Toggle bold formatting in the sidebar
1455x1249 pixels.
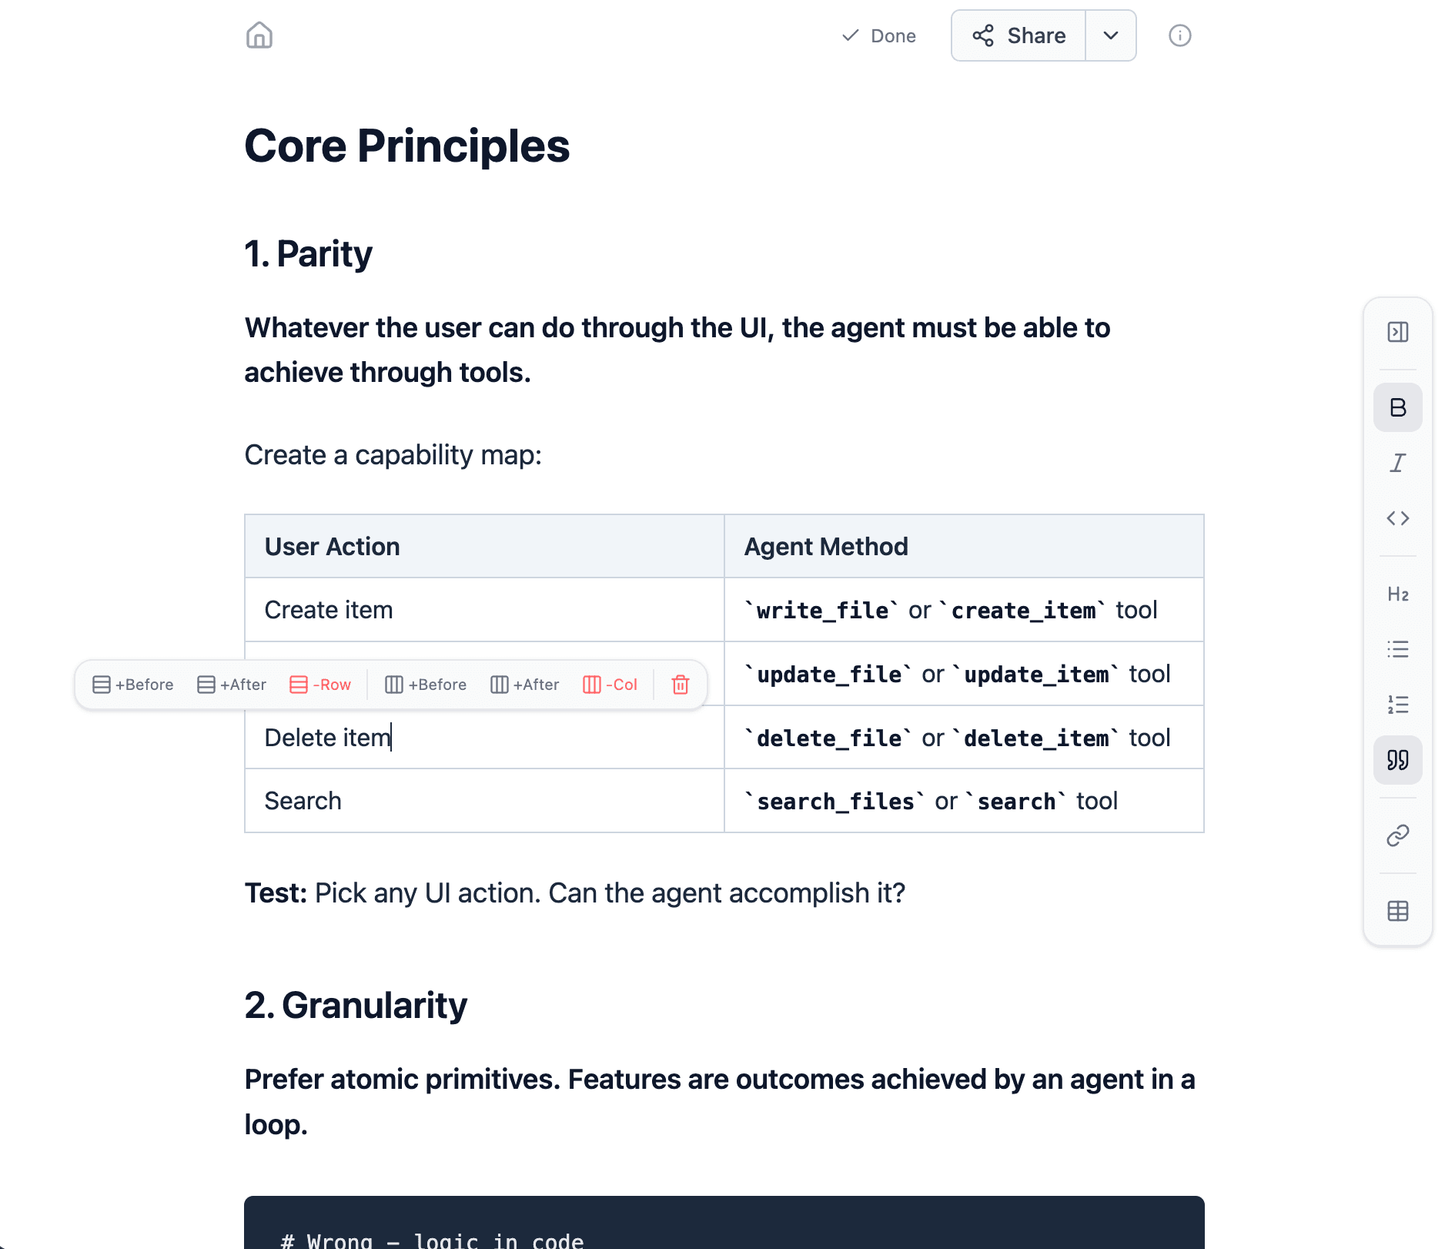point(1398,407)
